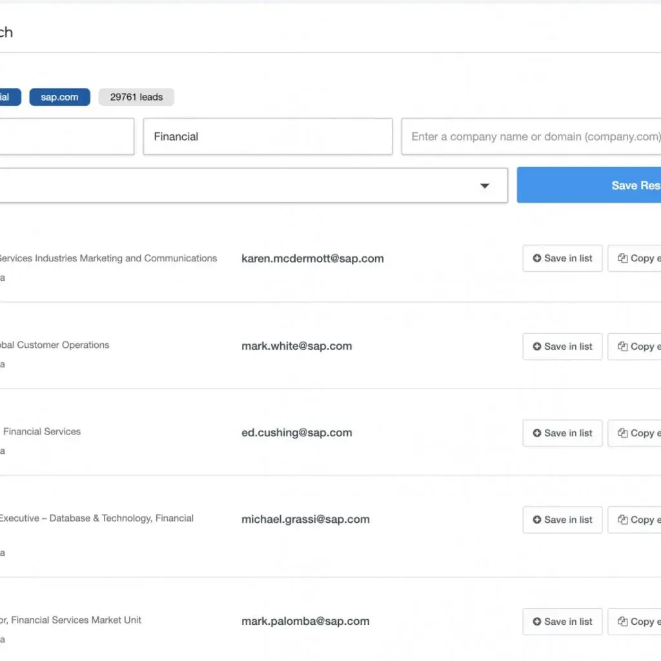Click the Global Customer Operations title text
Screen dimensions: 661x661
click(54, 345)
